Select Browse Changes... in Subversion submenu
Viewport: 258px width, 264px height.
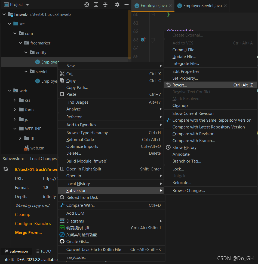point(210,191)
